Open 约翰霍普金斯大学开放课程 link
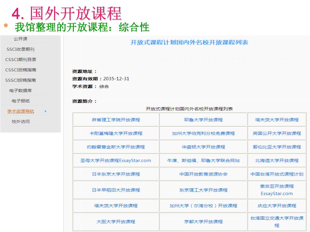310x232 pixels. click(116, 147)
